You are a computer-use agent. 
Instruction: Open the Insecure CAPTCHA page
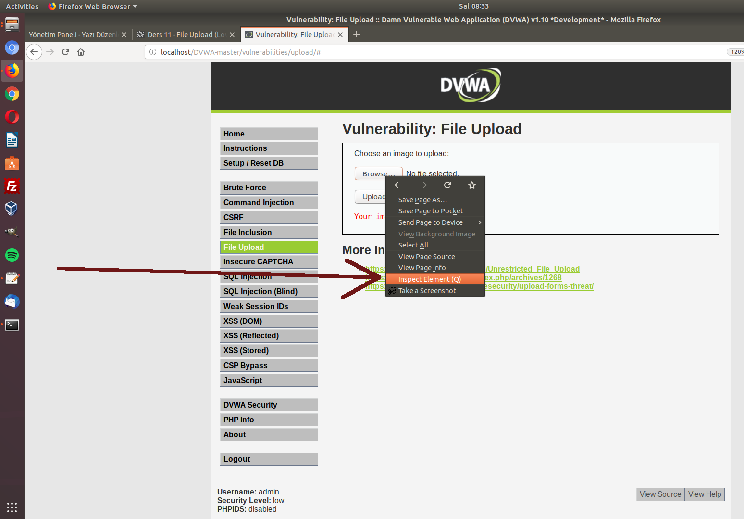pos(269,262)
